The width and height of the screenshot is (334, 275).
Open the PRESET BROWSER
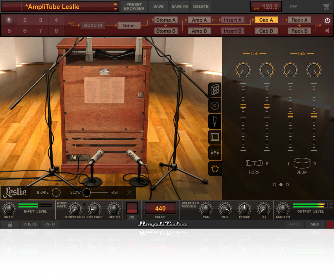[x=134, y=6]
